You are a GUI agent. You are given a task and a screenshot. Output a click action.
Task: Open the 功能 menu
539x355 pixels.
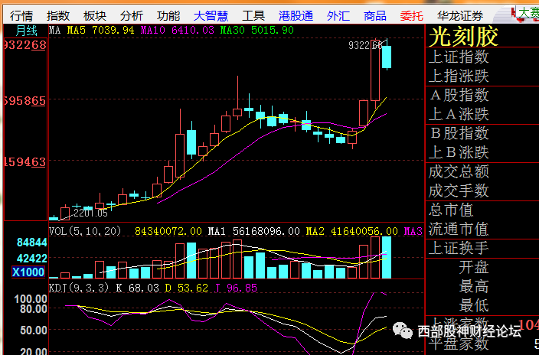pyautogui.click(x=168, y=15)
